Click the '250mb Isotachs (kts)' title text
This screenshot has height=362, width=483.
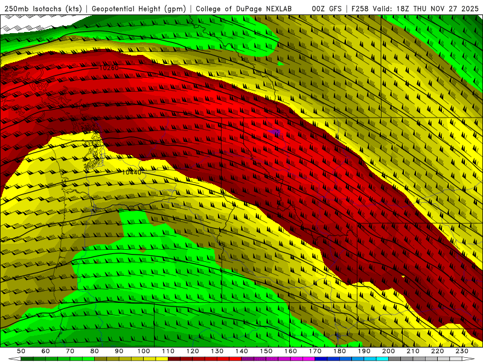[43, 9]
